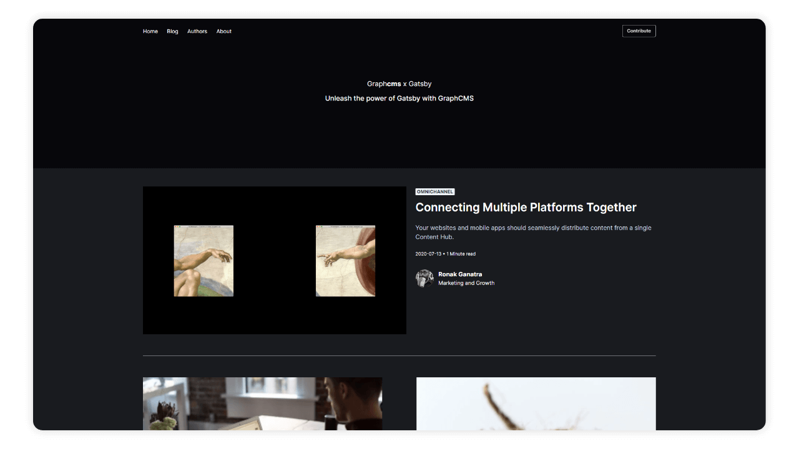Image resolution: width=799 pixels, height=449 pixels.
Task: Navigate to the About page
Action: pyautogui.click(x=224, y=31)
